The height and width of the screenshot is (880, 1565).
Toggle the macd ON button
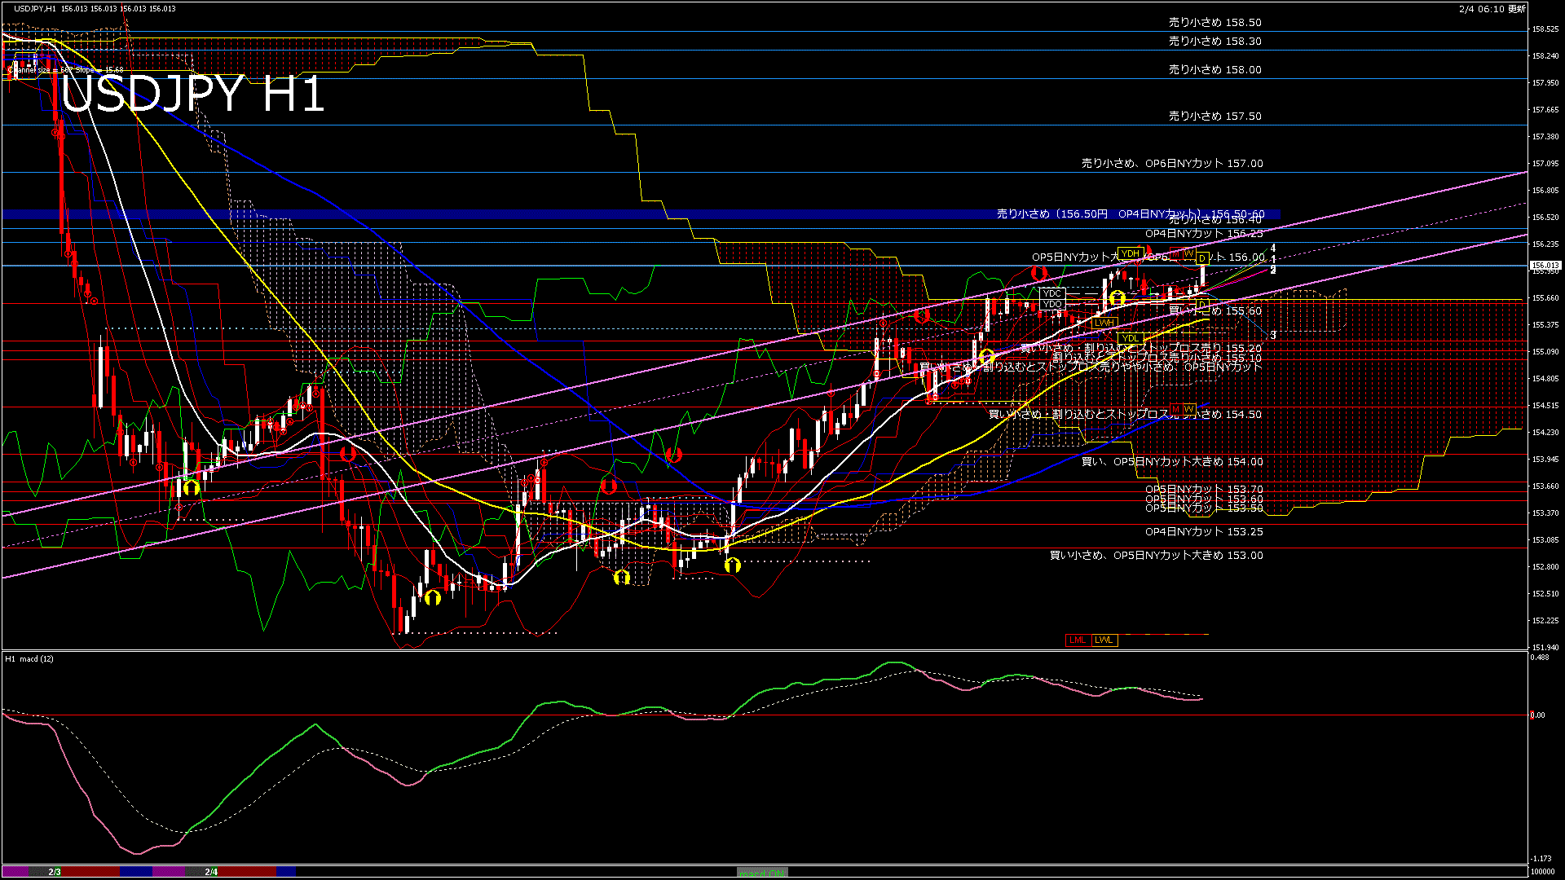point(762,873)
